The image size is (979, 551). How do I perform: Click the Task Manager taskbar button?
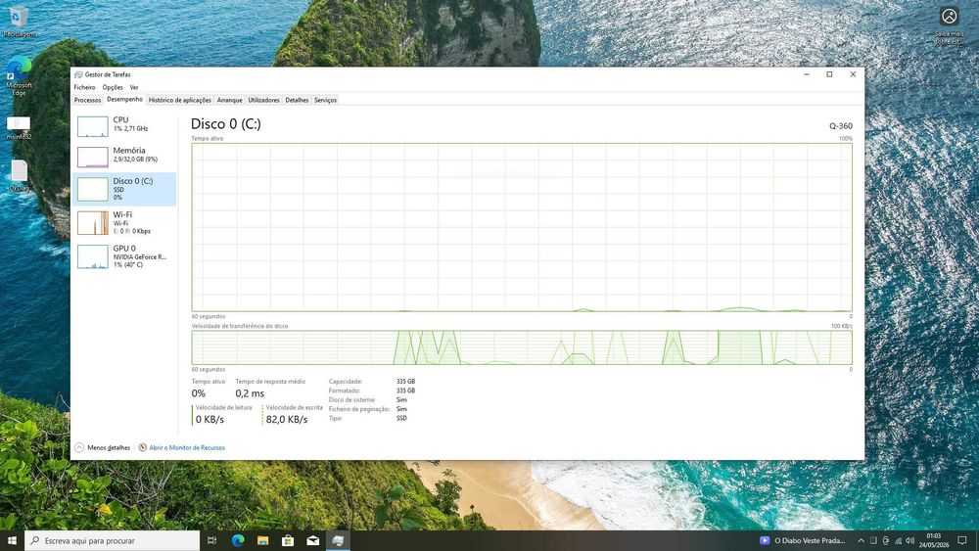[x=338, y=540]
